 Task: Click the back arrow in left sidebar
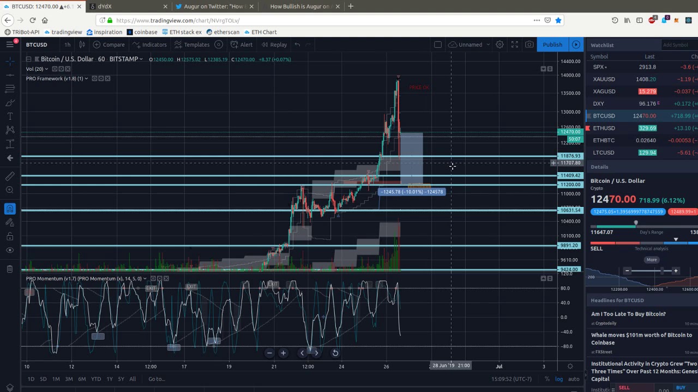coord(10,158)
